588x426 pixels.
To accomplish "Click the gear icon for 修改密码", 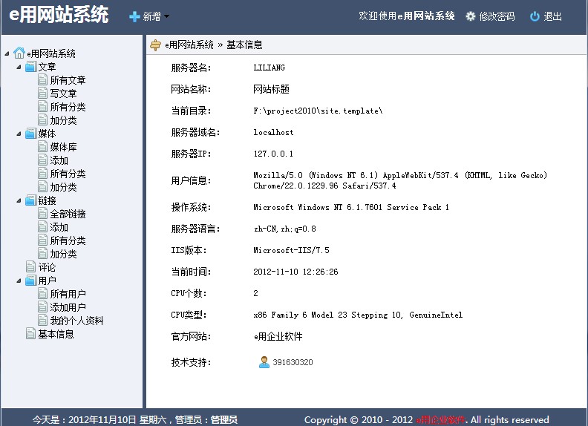I will (x=470, y=16).
